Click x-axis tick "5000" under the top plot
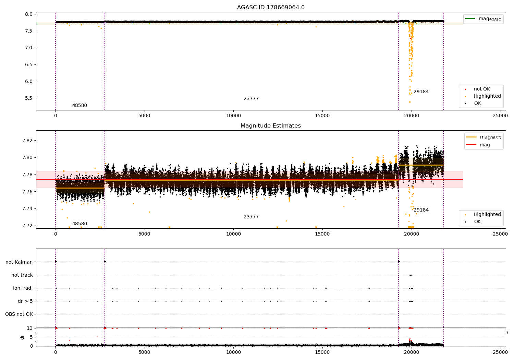The width and height of the screenshot is (514, 360). point(144,116)
